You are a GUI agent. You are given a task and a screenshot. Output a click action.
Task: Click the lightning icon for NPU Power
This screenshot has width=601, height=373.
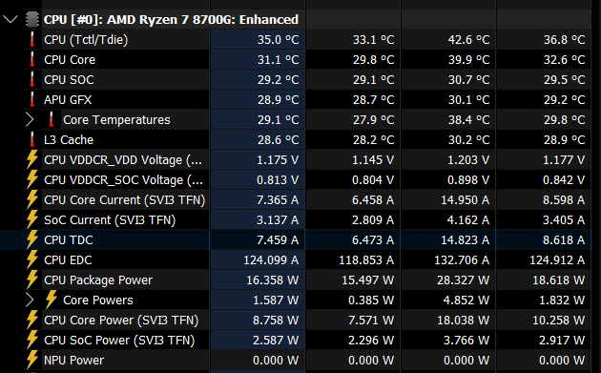click(x=32, y=360)
